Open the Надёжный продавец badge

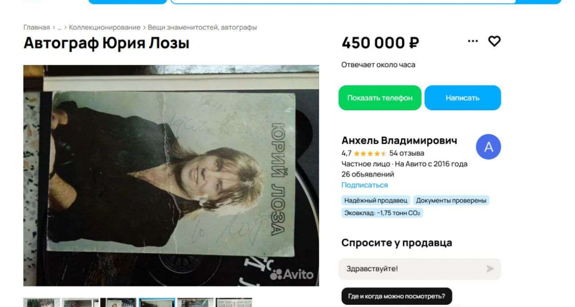point(376,201)
